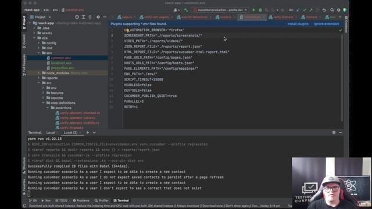
Task: Click the Git push arrow icon
Action: [311, 10]
